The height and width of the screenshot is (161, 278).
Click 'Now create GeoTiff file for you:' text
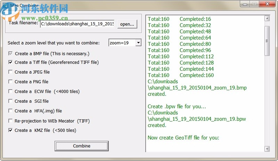(183, 138)
